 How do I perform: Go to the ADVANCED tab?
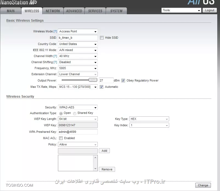pyautogui.click(x=74, y=11)
